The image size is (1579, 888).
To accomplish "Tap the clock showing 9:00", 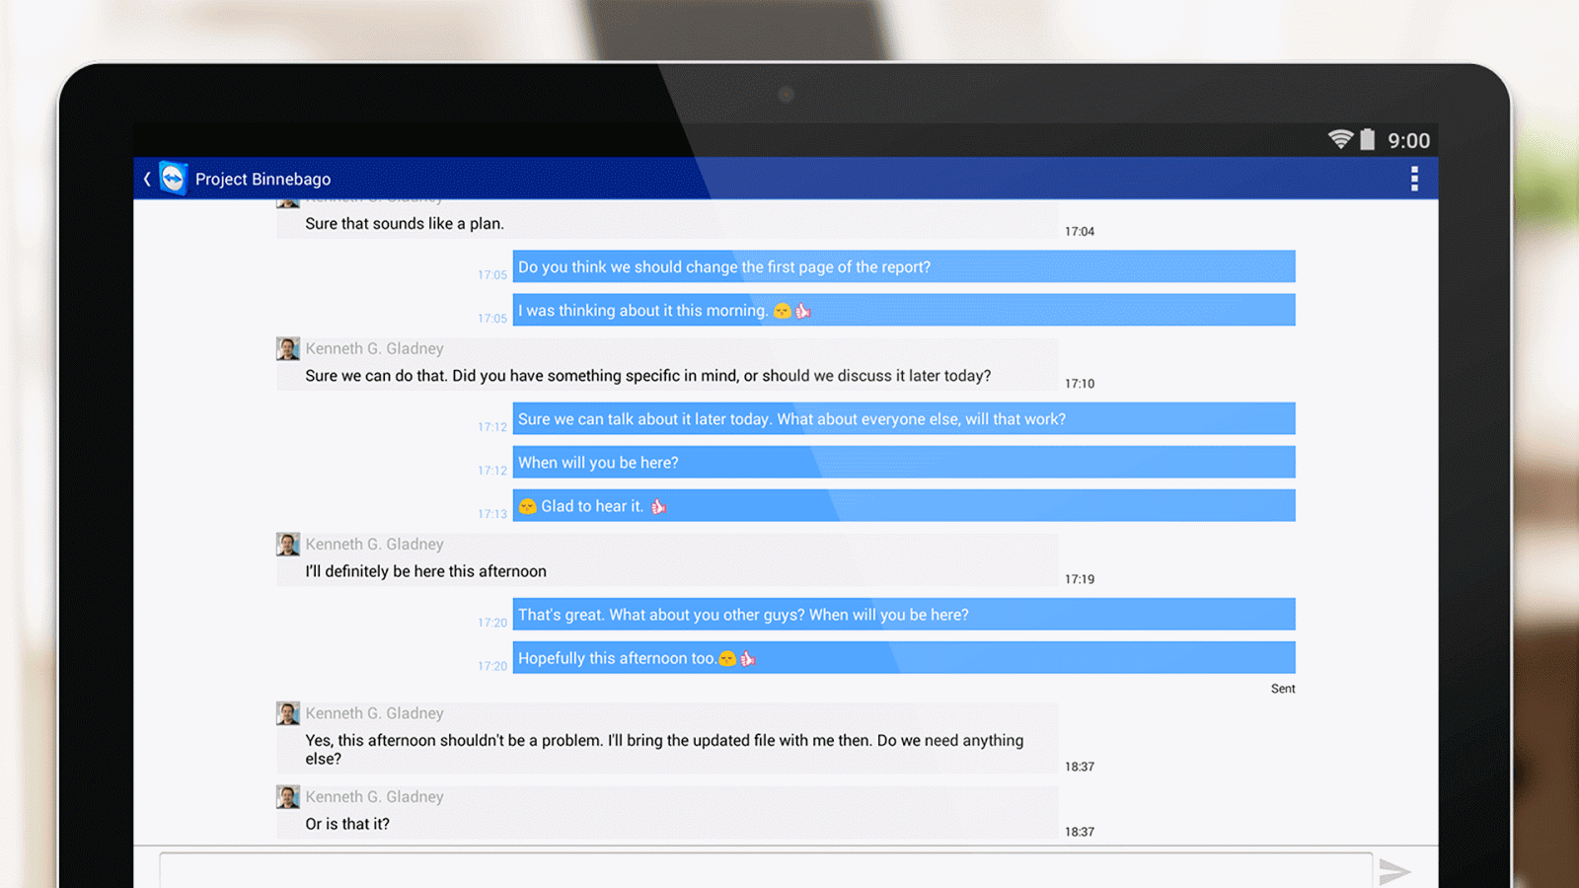I will [1411, 139].
